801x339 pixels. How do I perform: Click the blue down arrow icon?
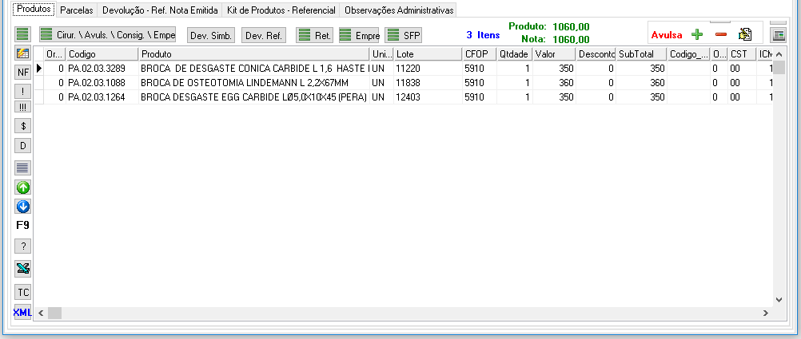pyautogui.click(x=23, y=207)
